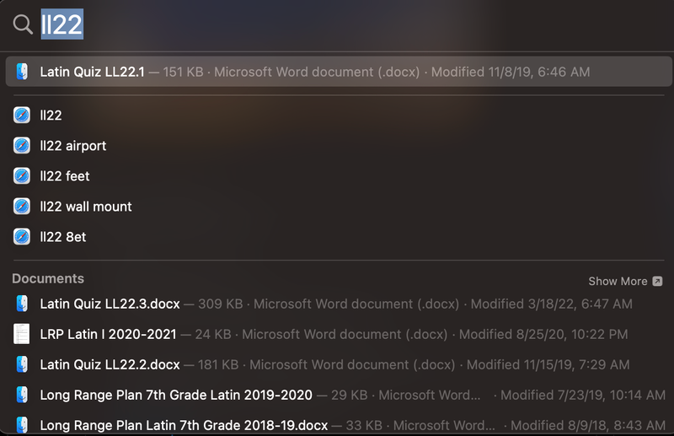Select suggestion 'll22 feet'
This screenshot has width=674, height=436.
tap(339, 176)
